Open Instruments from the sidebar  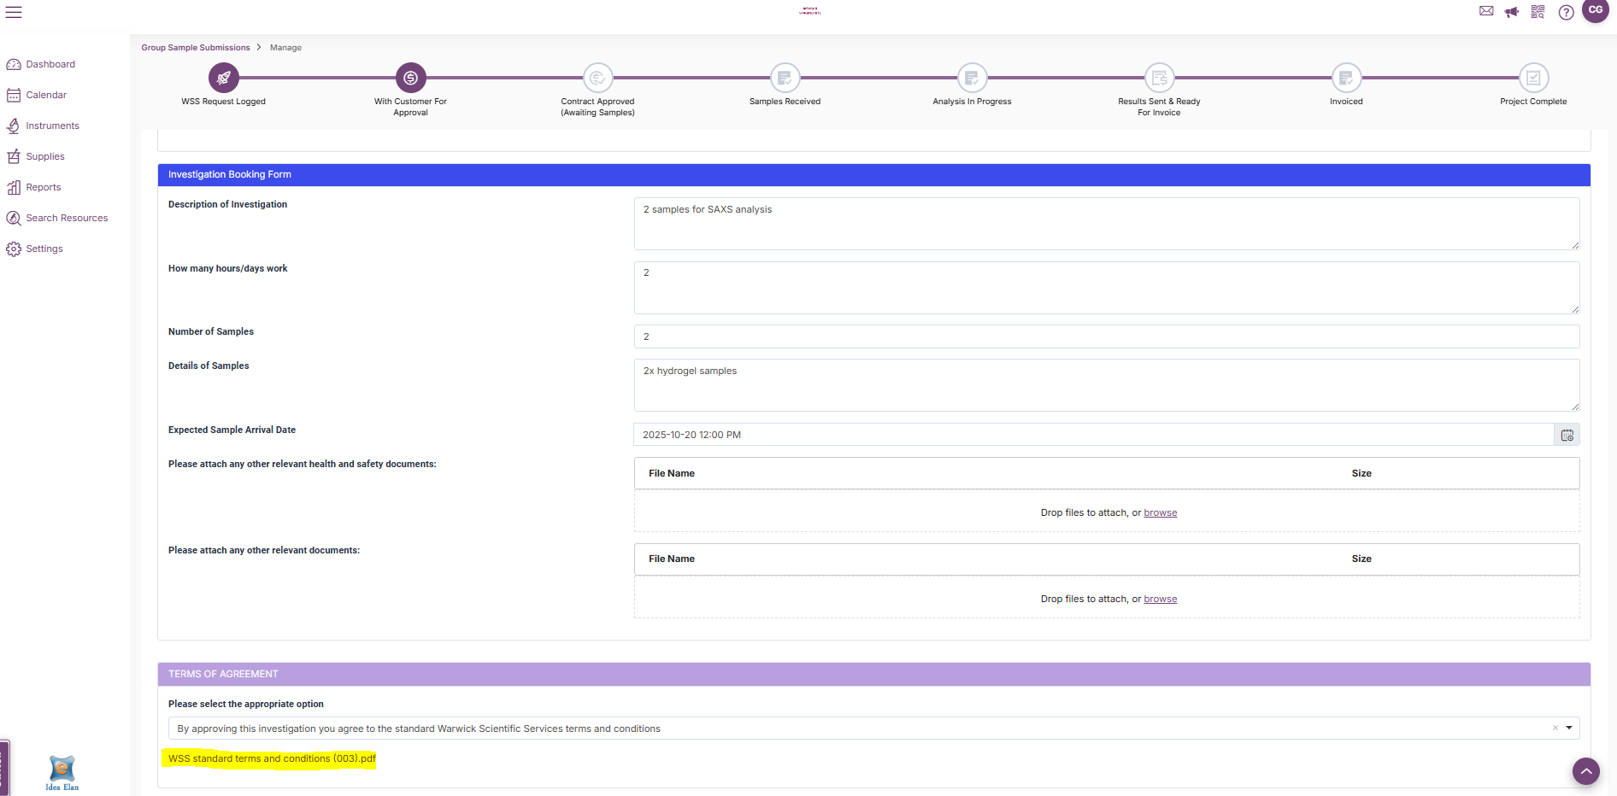pyautogui.click(x=52, y=126)
